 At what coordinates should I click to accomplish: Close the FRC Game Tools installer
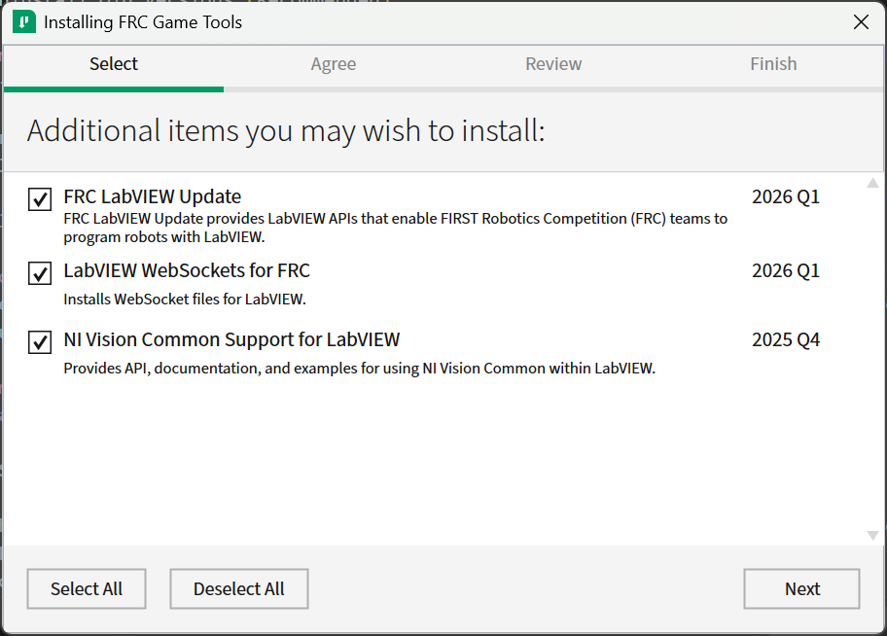(861, 21)
